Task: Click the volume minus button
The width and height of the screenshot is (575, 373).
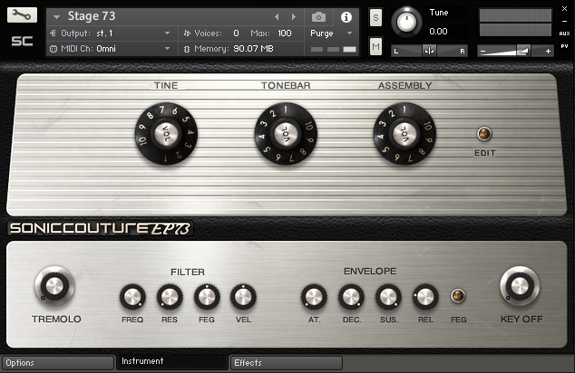Action: point(483,52)
